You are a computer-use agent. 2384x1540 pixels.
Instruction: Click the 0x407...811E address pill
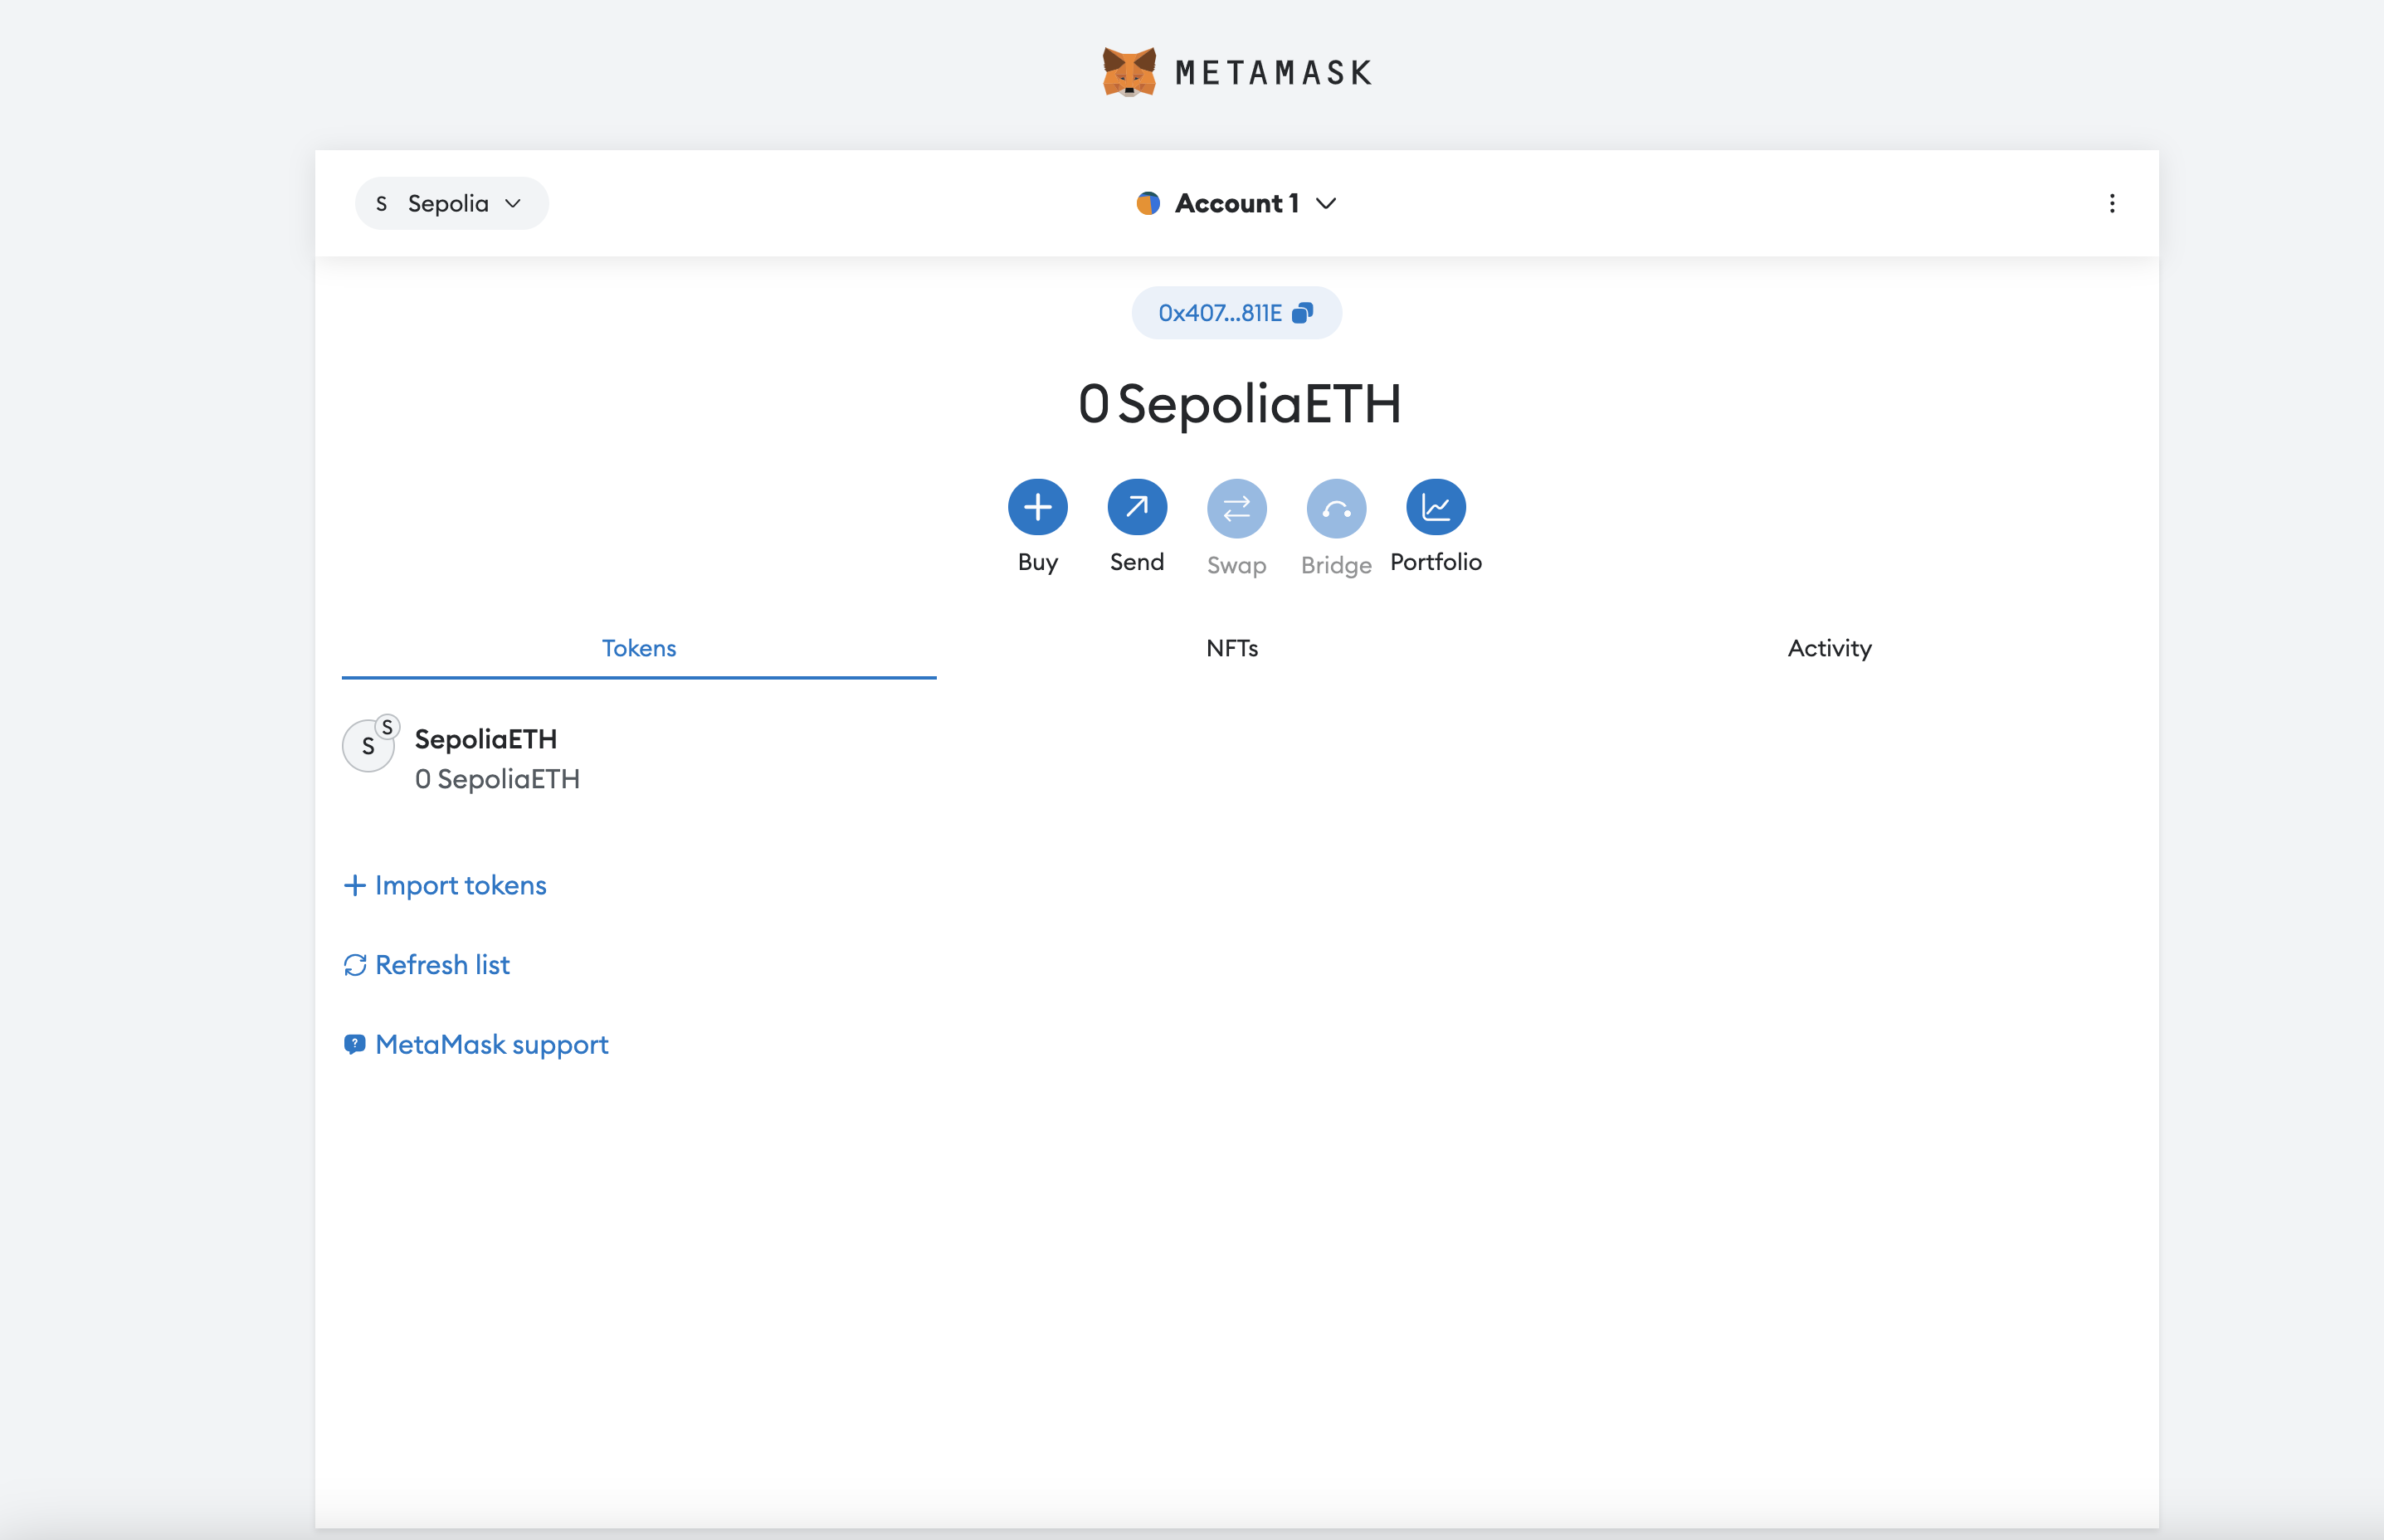[1219, 313]
